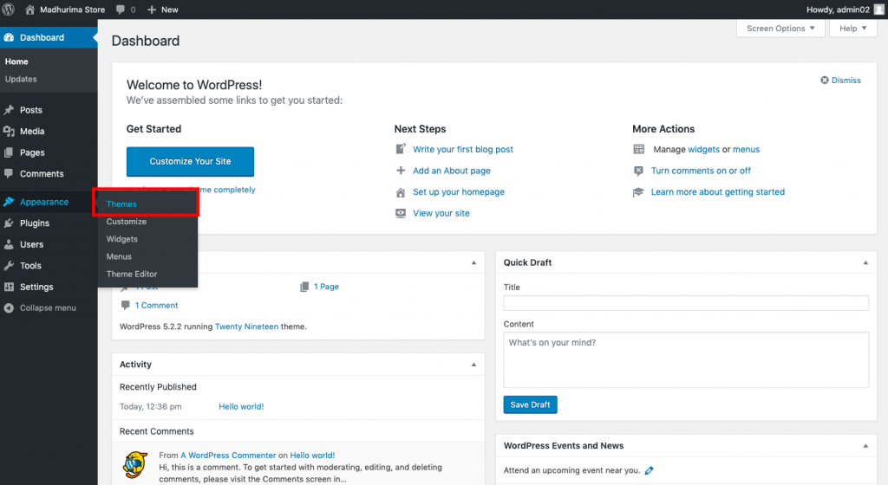Open the Madhurima Store home icon
The height and width of the screenshot is (485, 888).
30,10
